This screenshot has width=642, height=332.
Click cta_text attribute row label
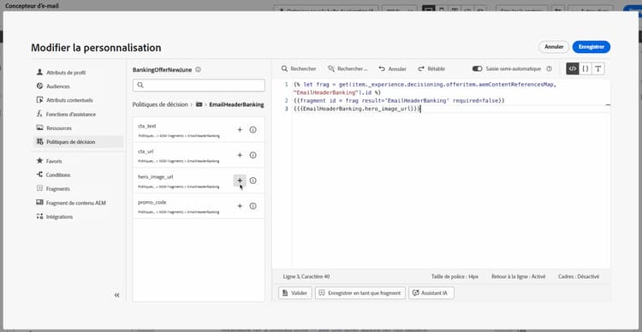[x=147, y=126]
